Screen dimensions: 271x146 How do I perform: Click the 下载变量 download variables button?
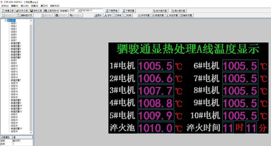(x=128, y=11)
